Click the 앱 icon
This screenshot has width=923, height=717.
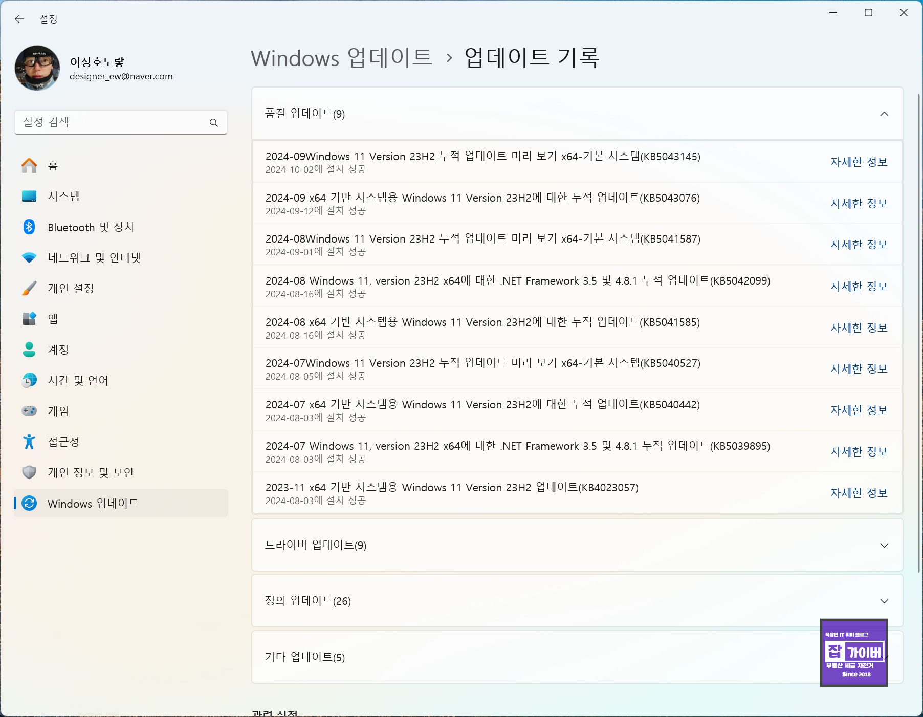click(x=29, y=319)
